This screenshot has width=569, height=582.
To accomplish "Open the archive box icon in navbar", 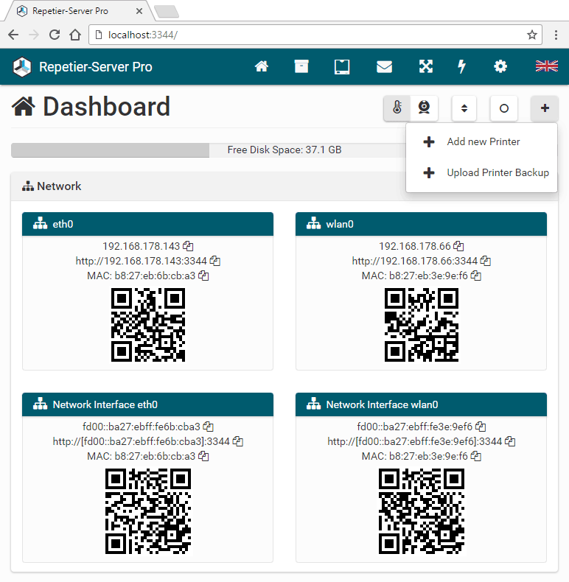I will point(301,67).
